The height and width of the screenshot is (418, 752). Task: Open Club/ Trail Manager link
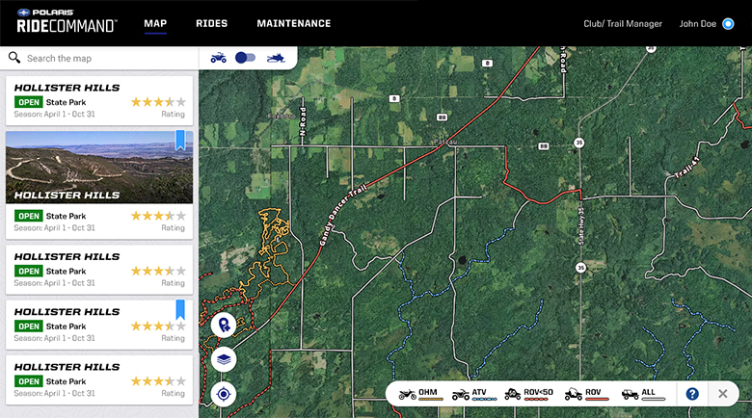pyautogui.click(x=623, y=24)
